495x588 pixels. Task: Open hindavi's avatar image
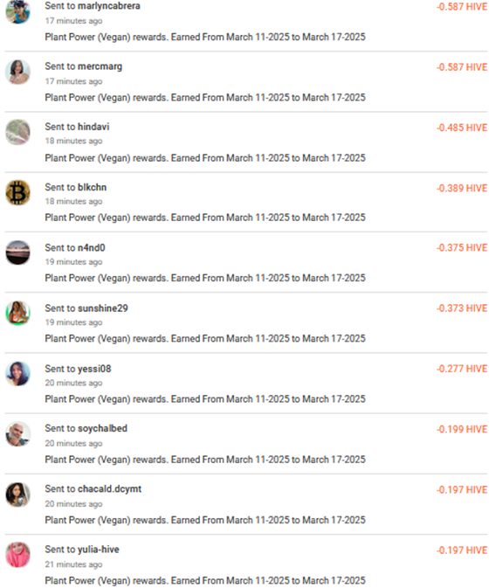click(x=17, y=132)
